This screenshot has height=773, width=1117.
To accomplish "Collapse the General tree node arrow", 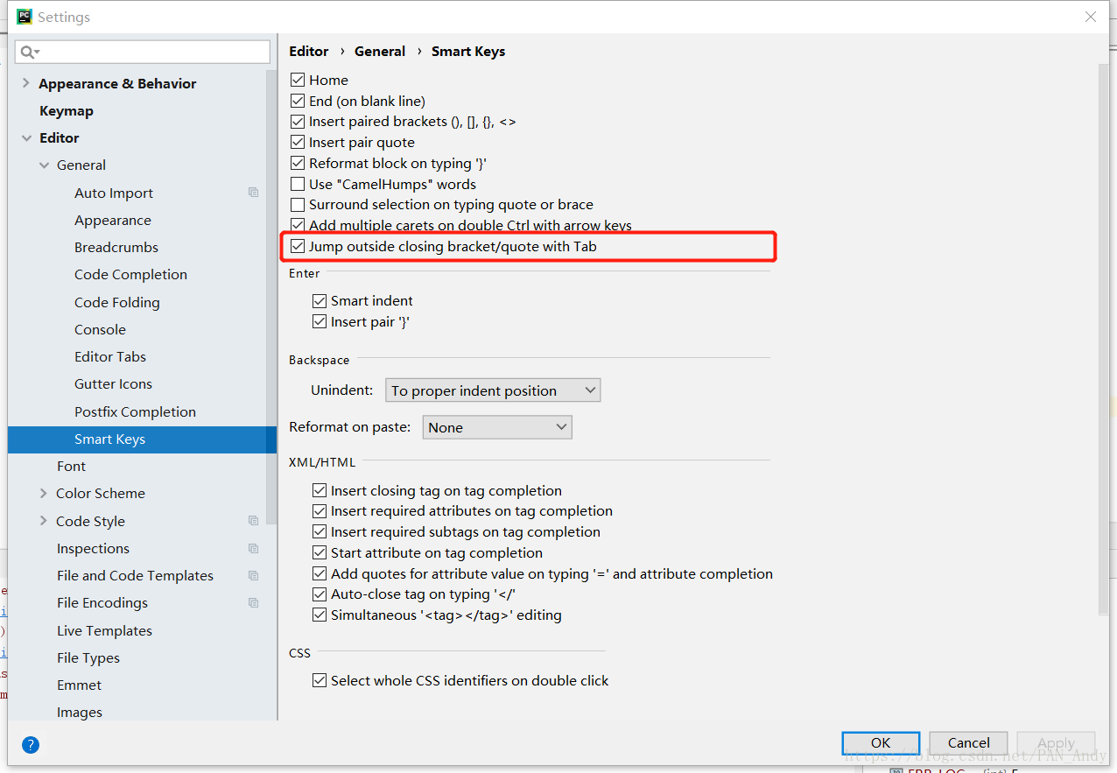I will [x=45, y=165].
